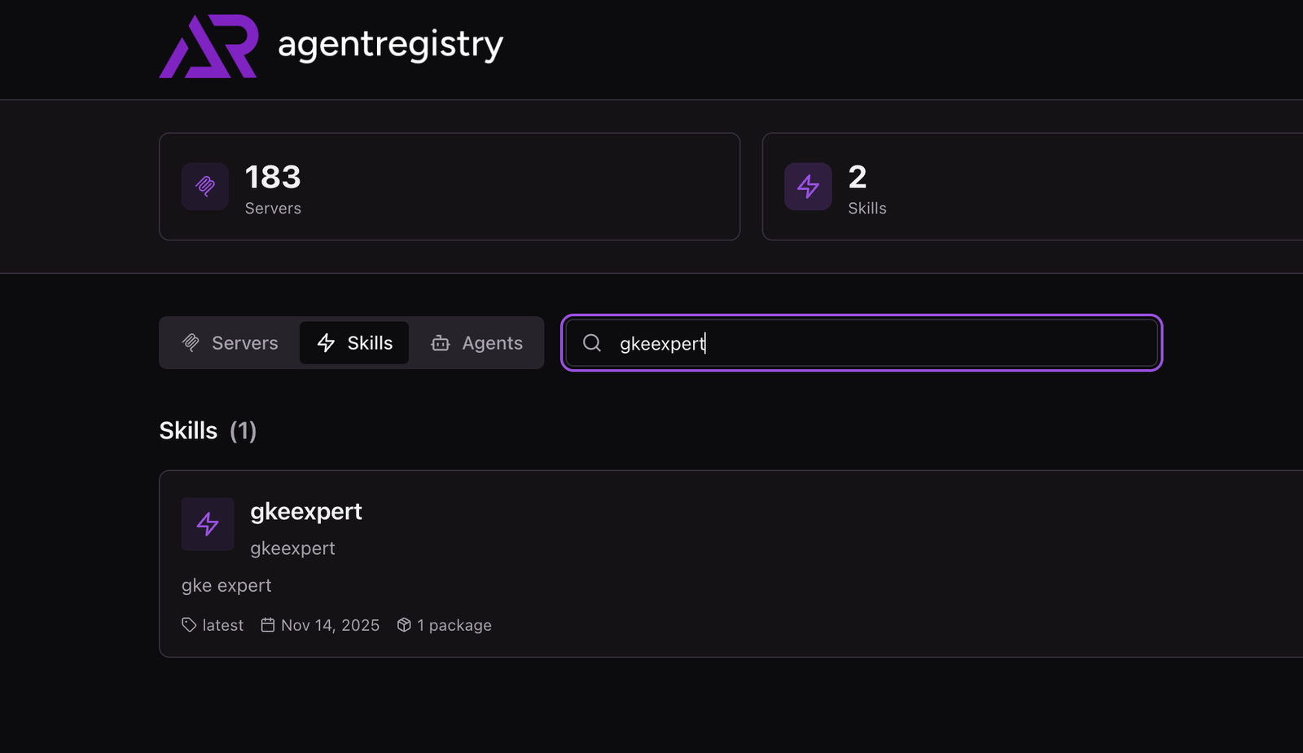This screenshot has width=1303, height=753.
Task: Click the robot icon on Agents tab
Action: (441, 343)
